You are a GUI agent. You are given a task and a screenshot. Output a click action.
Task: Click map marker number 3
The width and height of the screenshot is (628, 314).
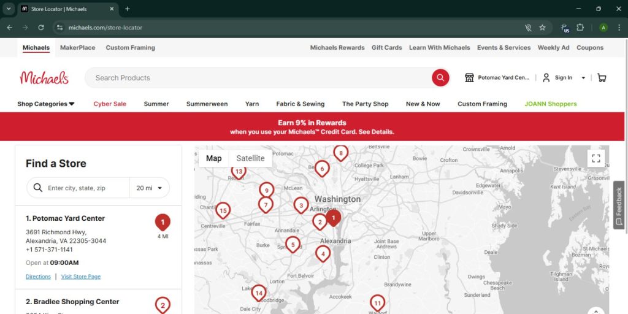coord(301,205)
